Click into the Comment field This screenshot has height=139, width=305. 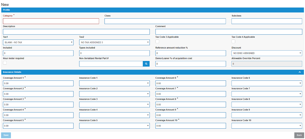click(229, 32)
